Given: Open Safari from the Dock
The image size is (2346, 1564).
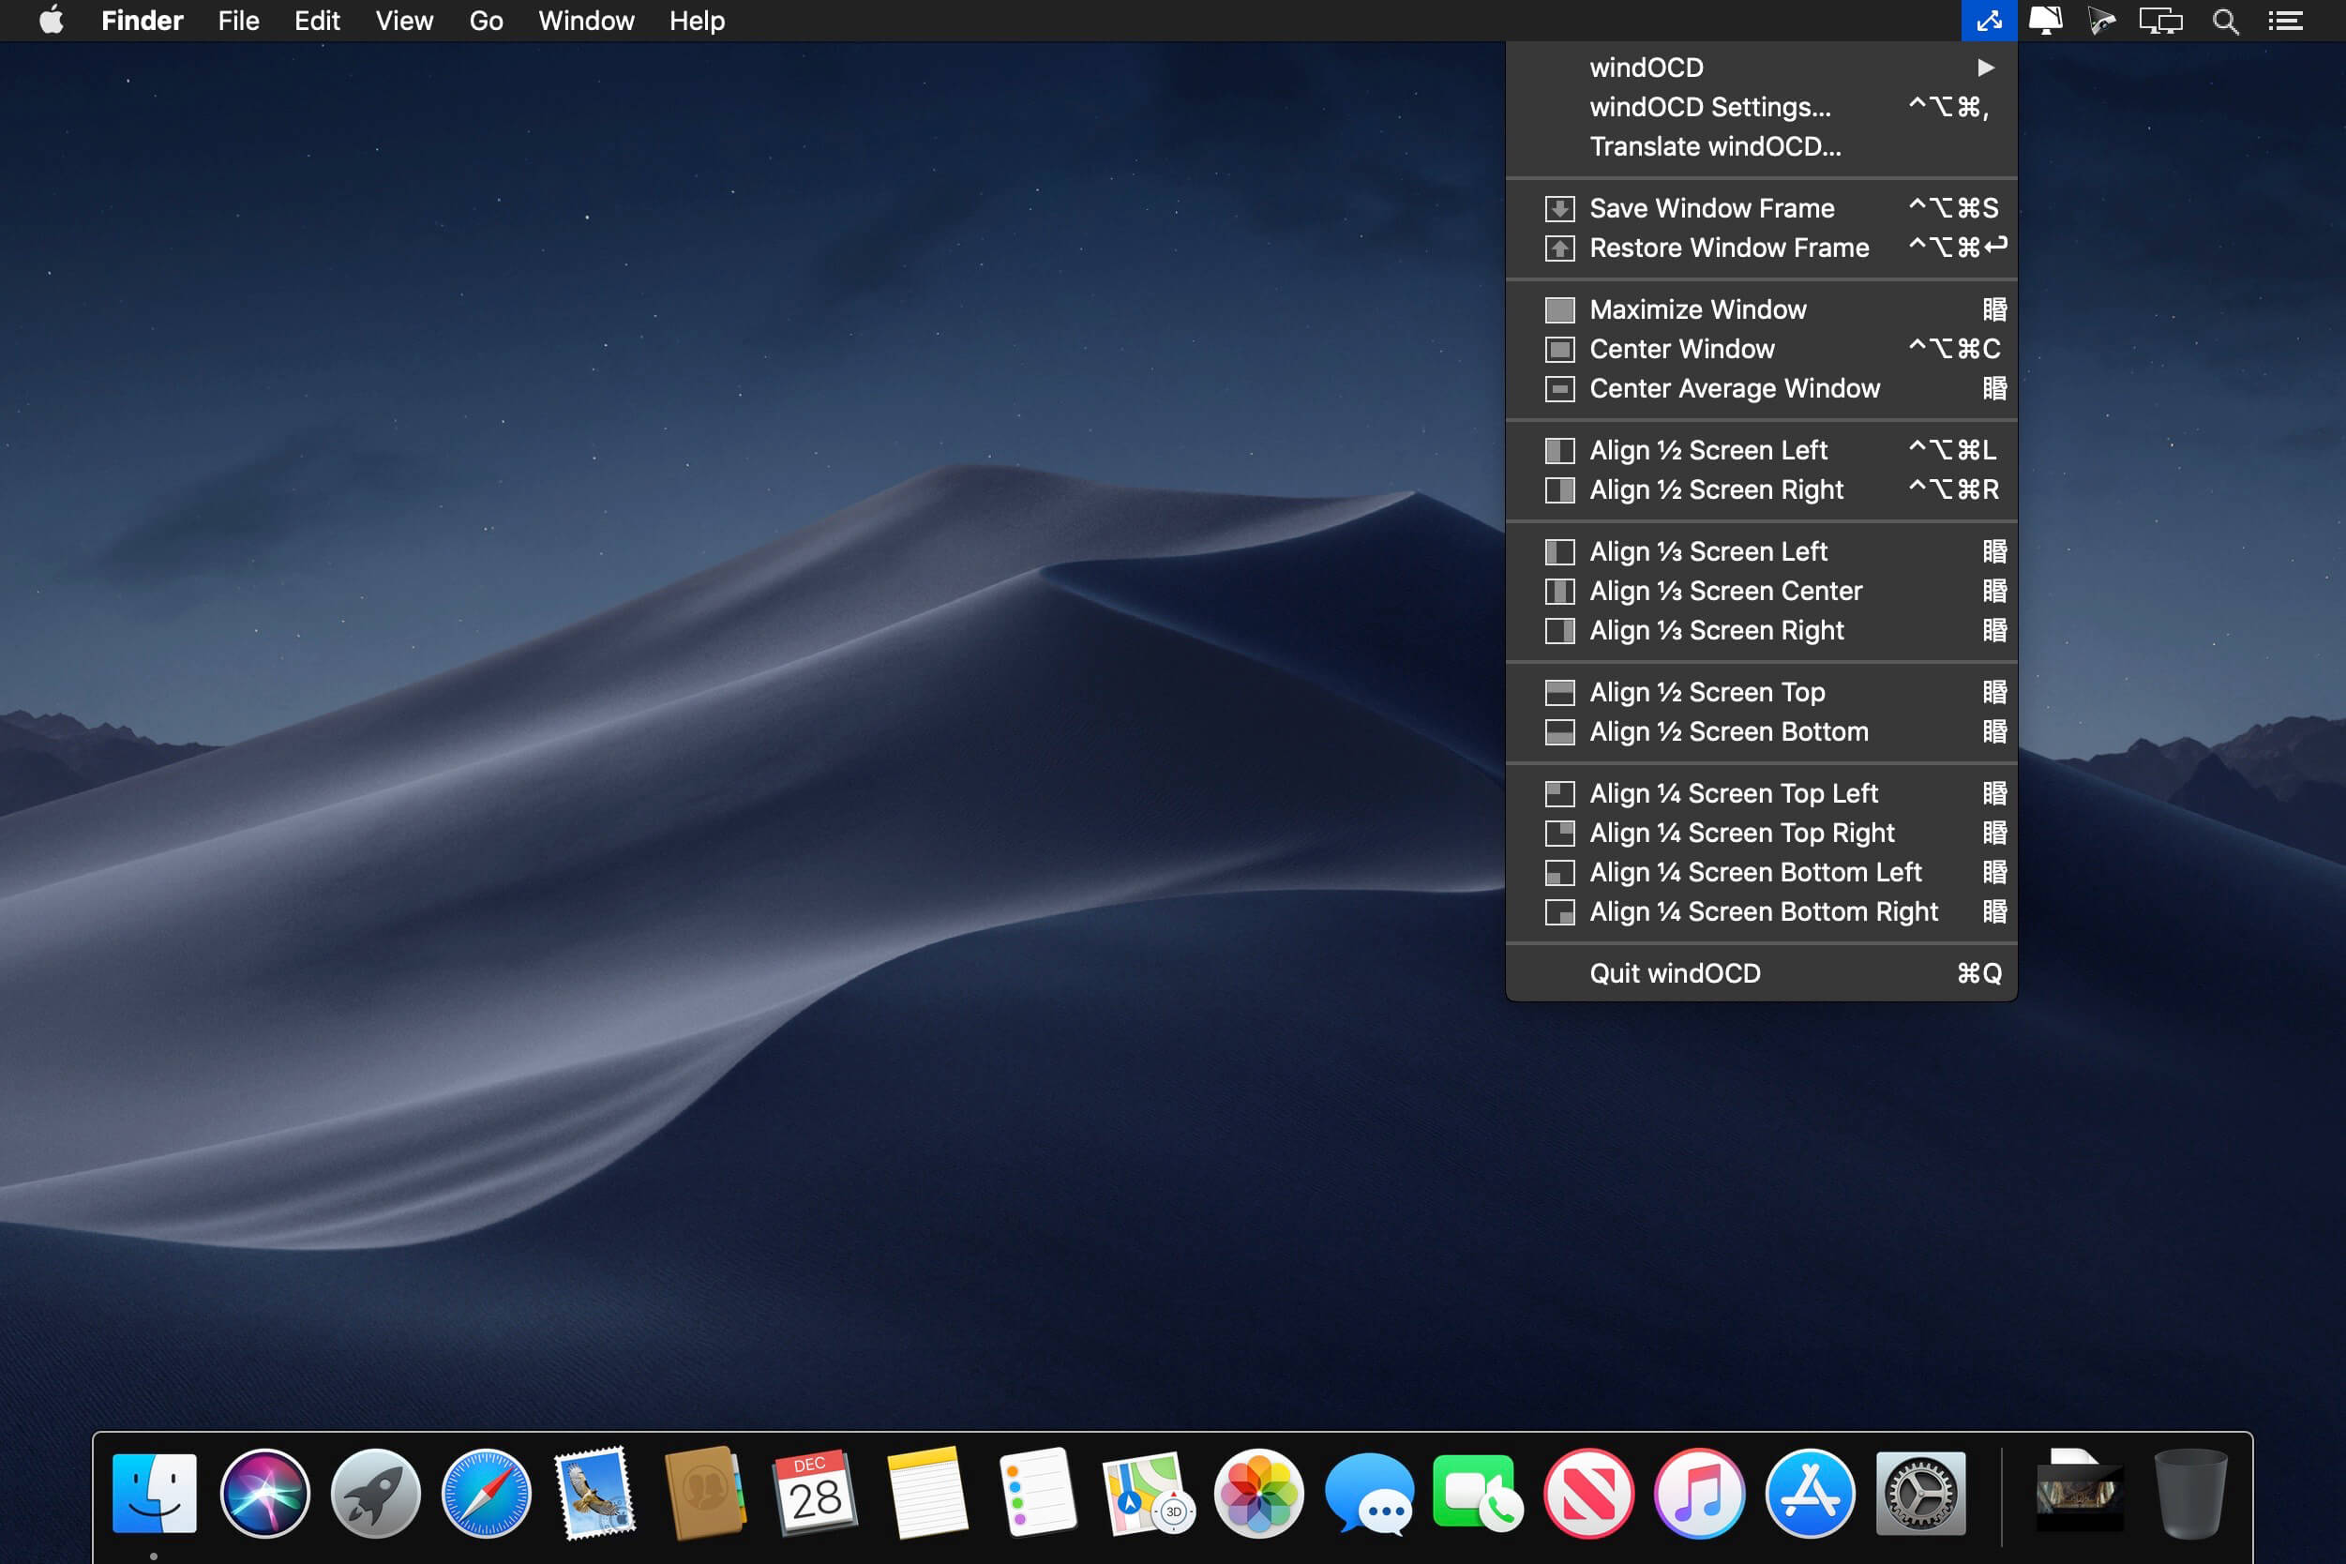Looking at the screenshot, I should 486,1493.
